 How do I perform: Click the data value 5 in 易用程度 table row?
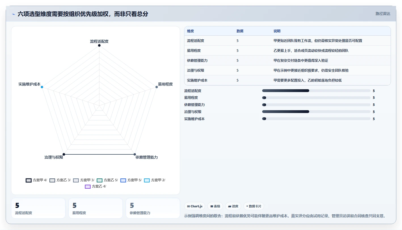point(237,51)
